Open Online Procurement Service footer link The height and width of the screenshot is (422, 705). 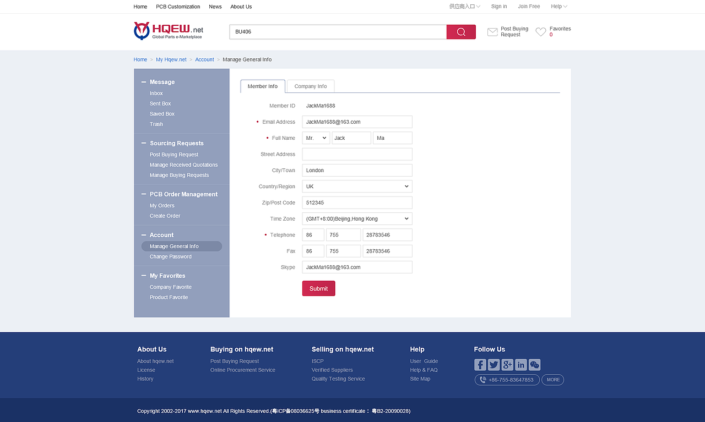[243, 370]
